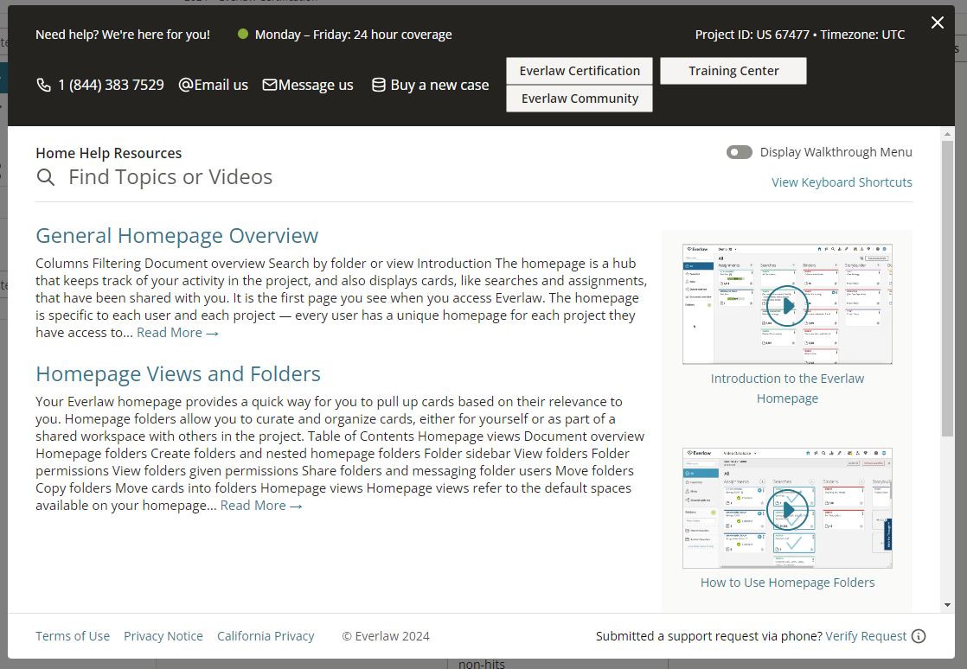Open Terms of Use link

click(x=73, y=636)
